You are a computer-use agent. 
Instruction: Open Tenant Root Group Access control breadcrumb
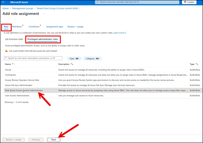coord(57,8)
